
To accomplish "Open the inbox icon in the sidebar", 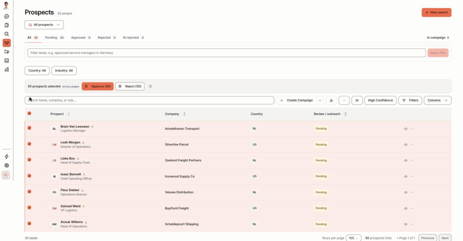I will pyautogui.click(x=6, y=61).
